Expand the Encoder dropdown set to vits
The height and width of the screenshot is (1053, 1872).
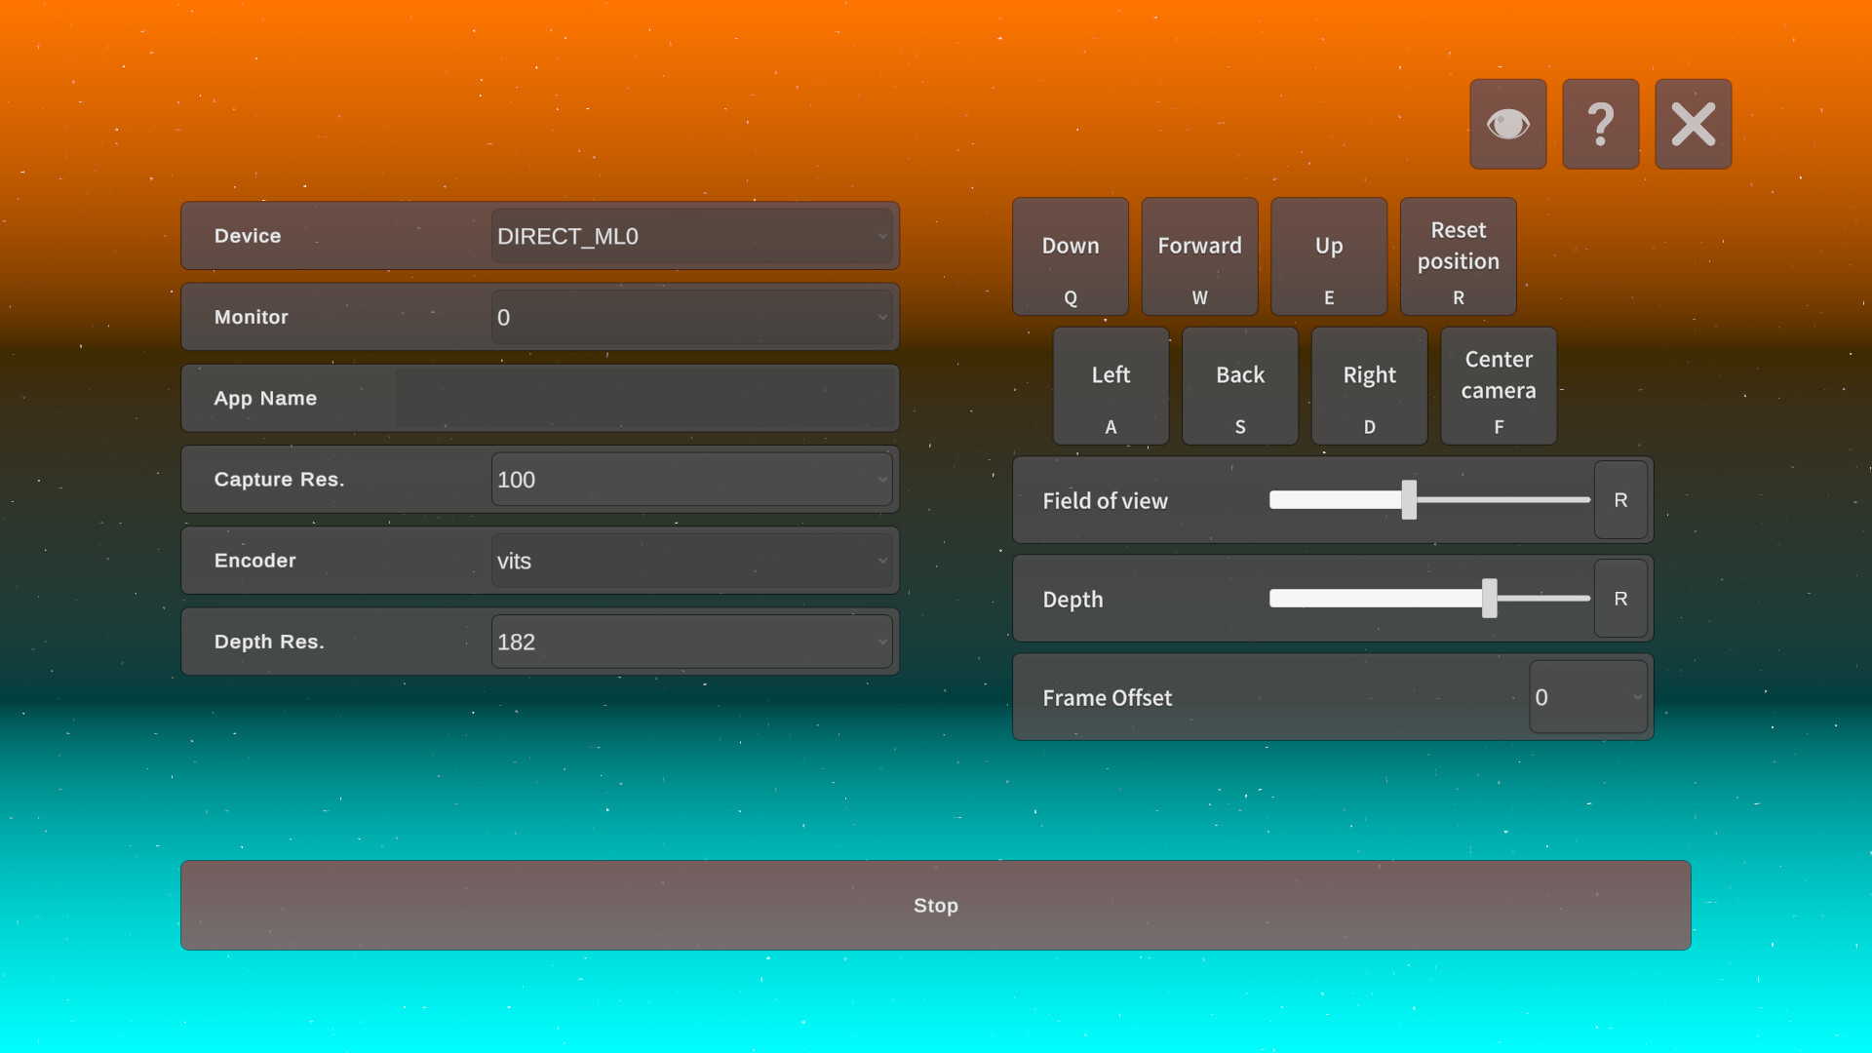tap(692, 561)
